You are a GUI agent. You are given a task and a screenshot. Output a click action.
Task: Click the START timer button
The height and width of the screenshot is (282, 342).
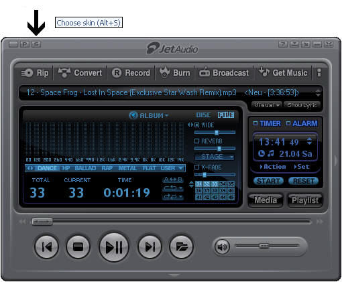pos(268,181)
